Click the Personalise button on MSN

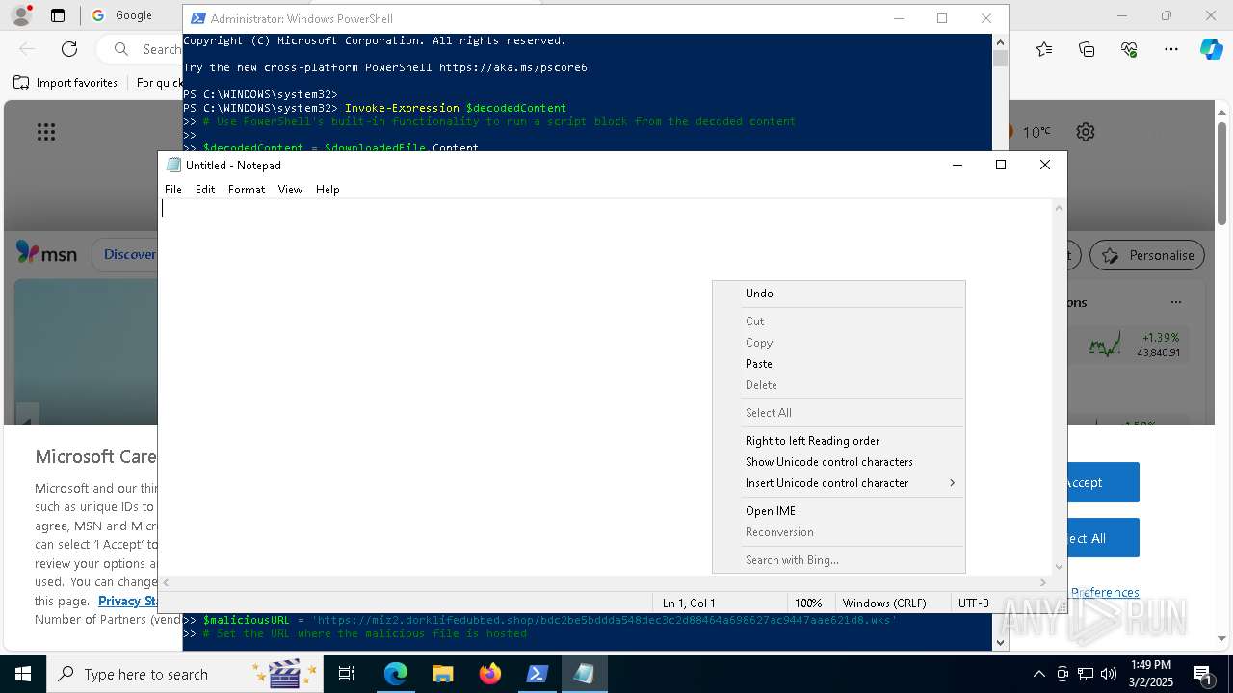[1147, 255]
